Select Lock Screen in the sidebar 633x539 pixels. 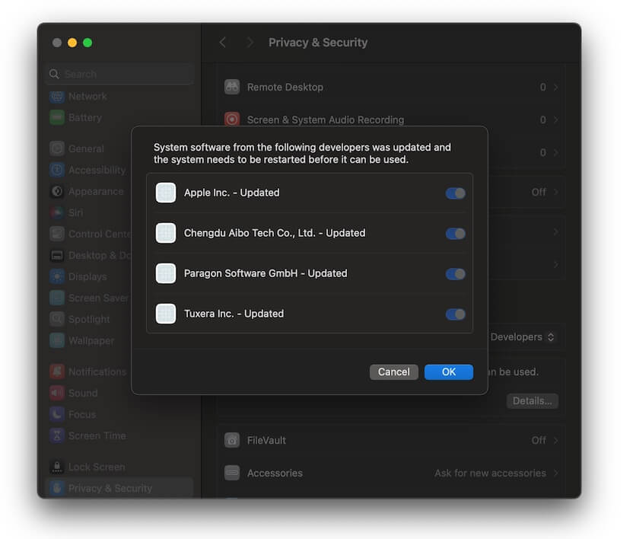tap(96, 467)
